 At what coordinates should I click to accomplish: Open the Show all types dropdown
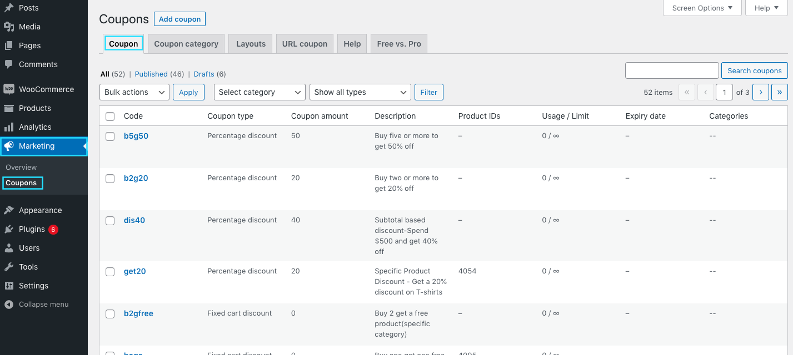(360, 92)
